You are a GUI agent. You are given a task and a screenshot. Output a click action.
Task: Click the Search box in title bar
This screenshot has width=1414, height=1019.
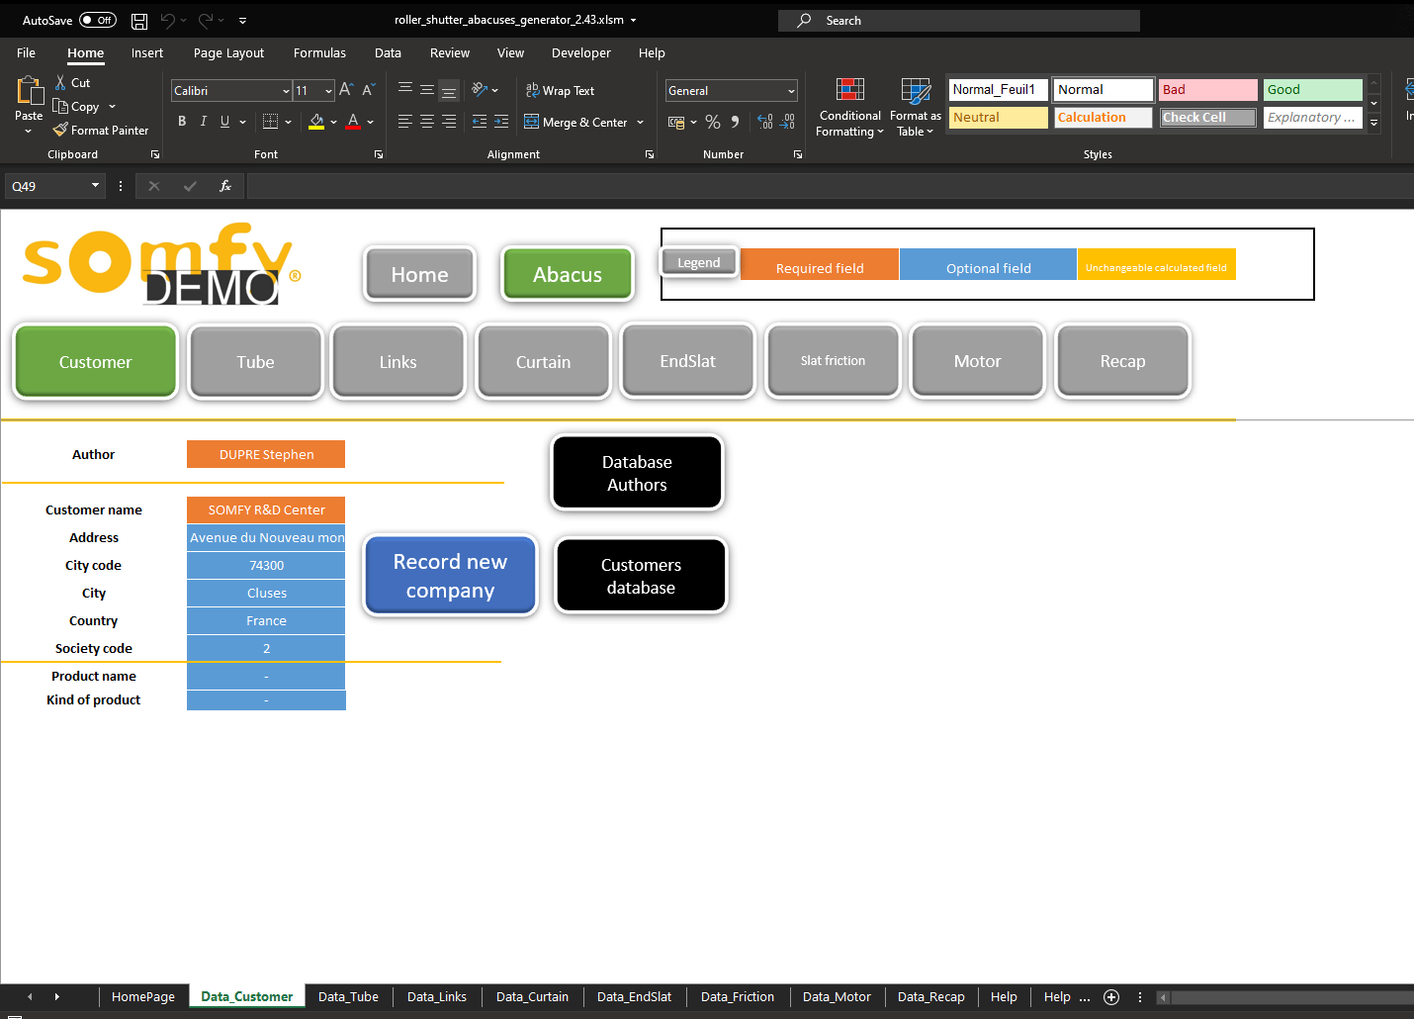tap(959, 21)
